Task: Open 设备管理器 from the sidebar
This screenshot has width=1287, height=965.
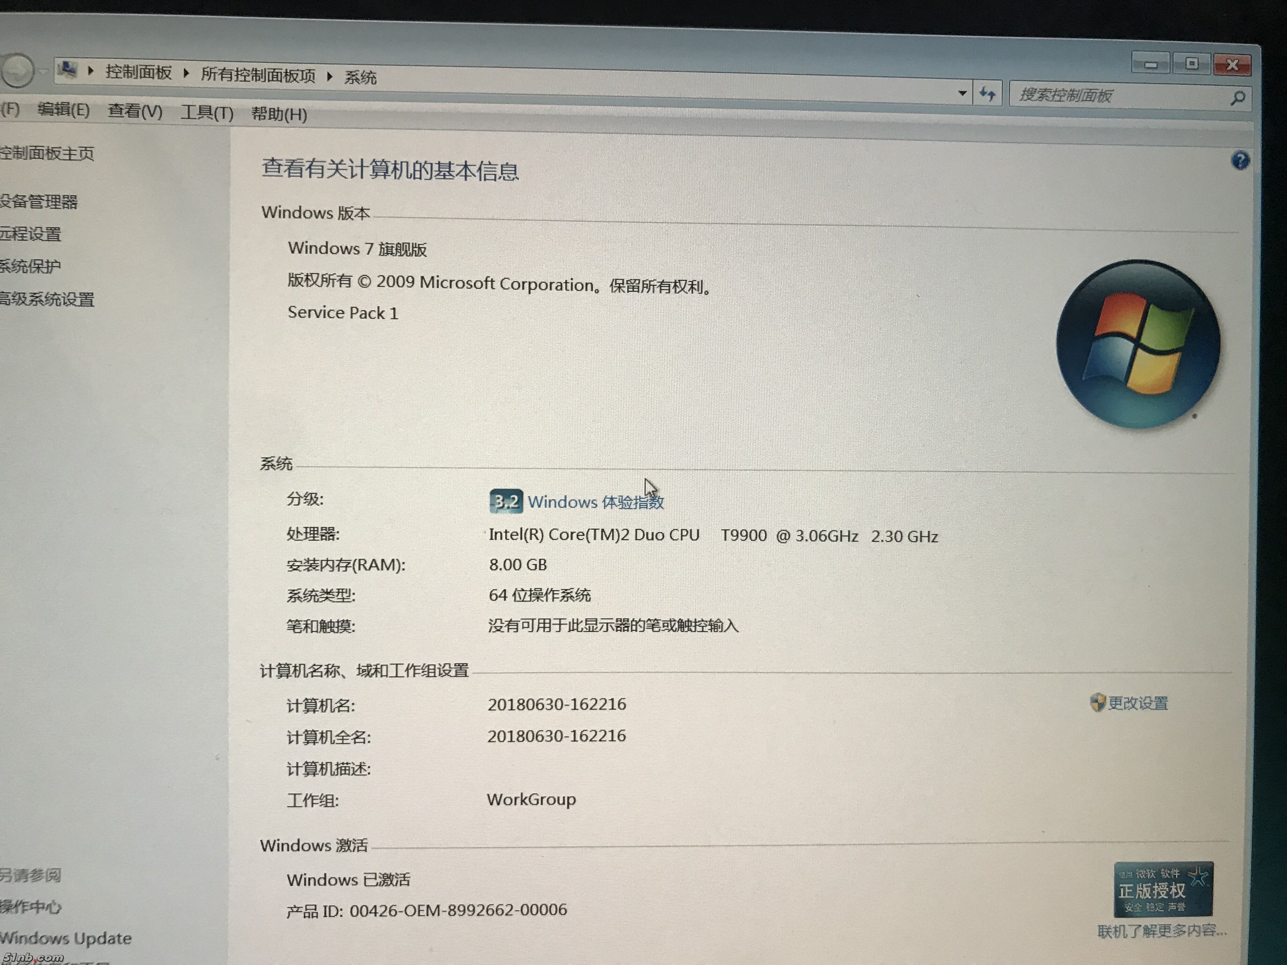Action: pos(38,202)
